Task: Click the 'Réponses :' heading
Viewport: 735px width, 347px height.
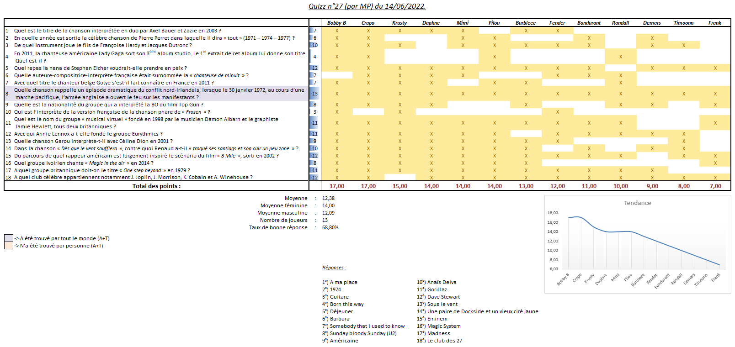Action: tap(334, 268)
